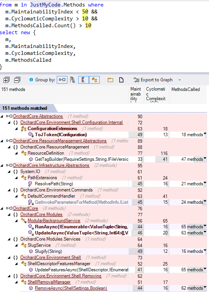Image resolution: width=209 pixels, height=292 pixels.
Task: Expand the 16 methods dropdown for Slugify
Action: 205,251
